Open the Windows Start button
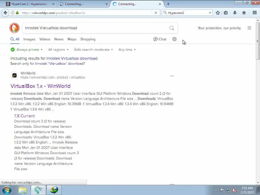Viewport: 260px width, 195px height. tap(7, 190)
